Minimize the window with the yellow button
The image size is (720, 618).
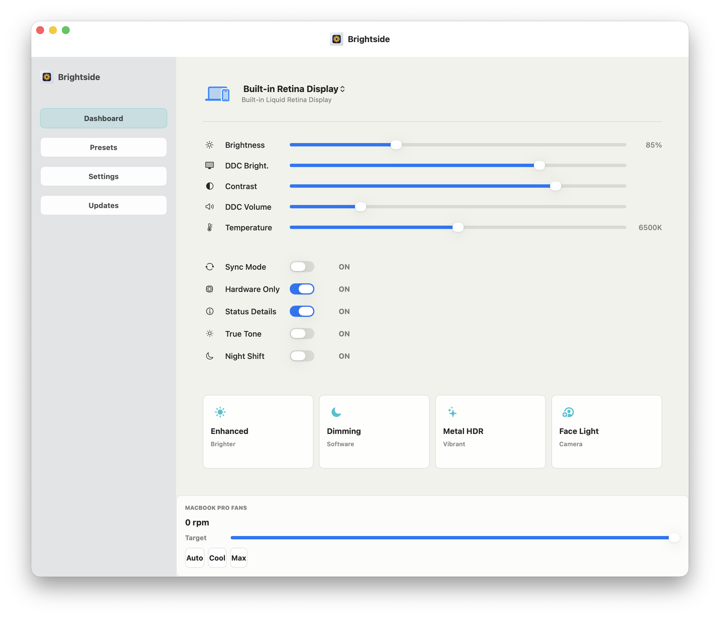pyautogui.click(x=53, y=30)
